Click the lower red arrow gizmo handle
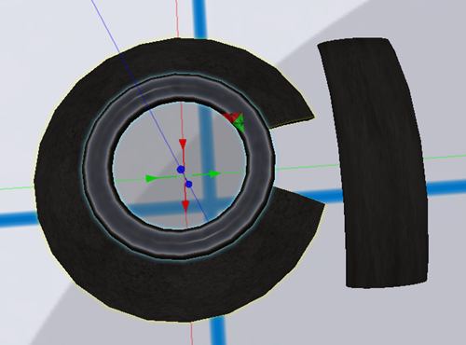 point(185,206)
